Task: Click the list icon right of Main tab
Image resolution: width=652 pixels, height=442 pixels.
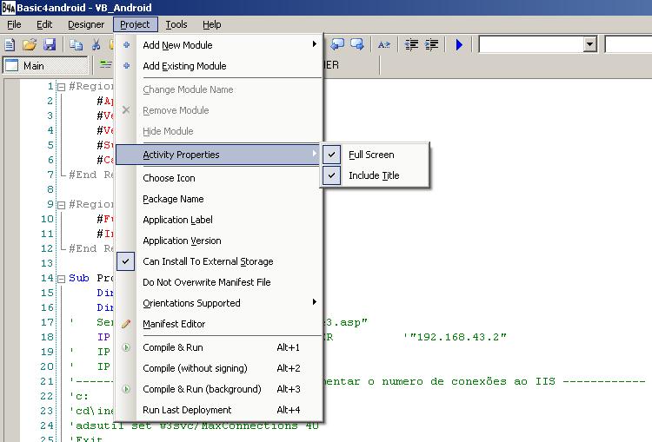Action: (x=105, y=65)
